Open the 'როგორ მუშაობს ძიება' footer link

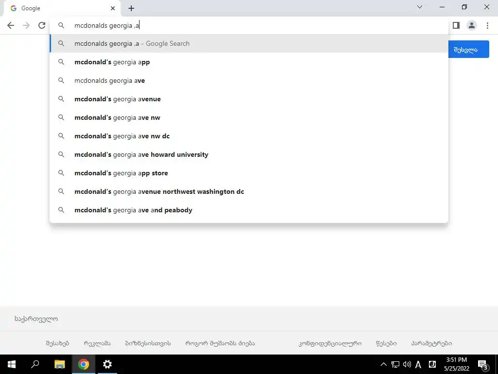click(220, 343)
